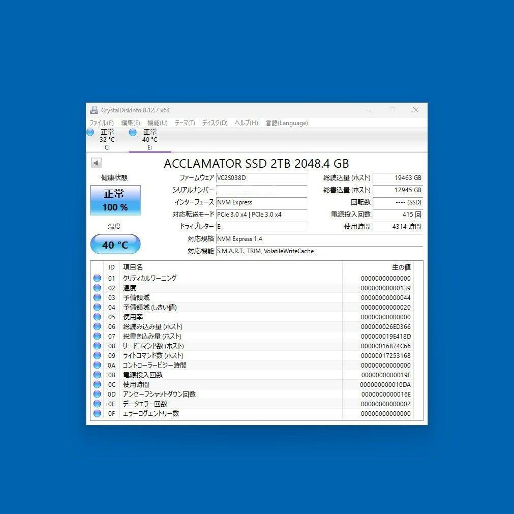Click status orb of row 0E データエラー回数
The height and width of the screenshot is (514, 514).
coord(97,404)
